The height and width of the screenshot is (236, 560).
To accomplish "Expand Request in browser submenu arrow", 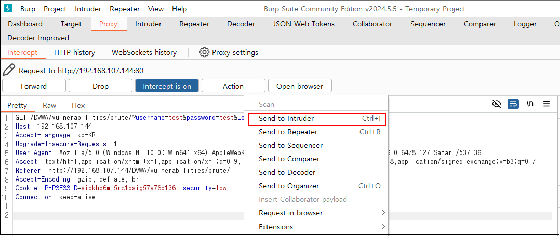I will coord(383,213).
